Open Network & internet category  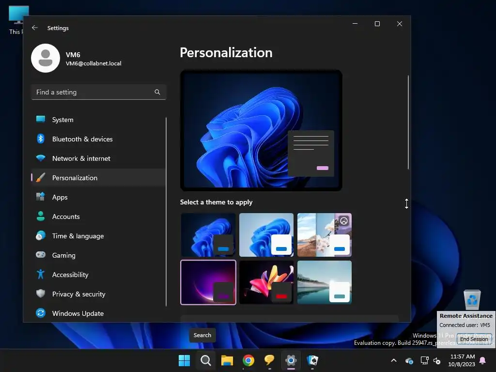click(98, 158)
